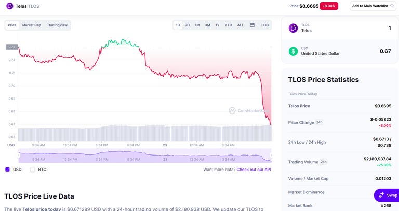The height and width of the screenshot is (211, 399).
Task: Select the YTD time range
Action: [x=228, y=25]
